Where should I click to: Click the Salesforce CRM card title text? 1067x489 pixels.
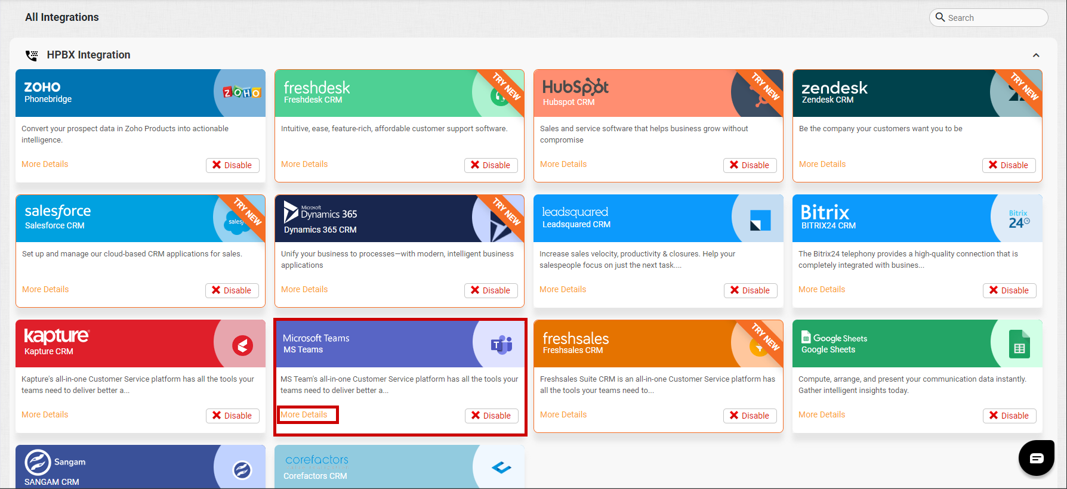[55, 225]
